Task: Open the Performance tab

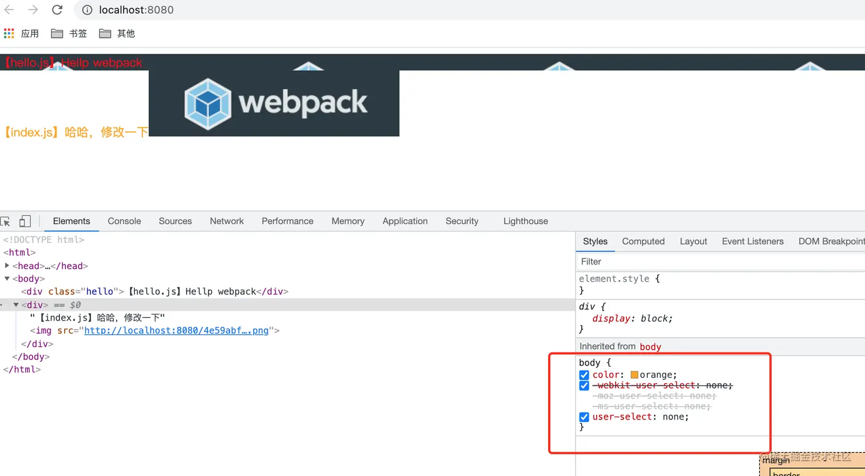Action: 287,221
